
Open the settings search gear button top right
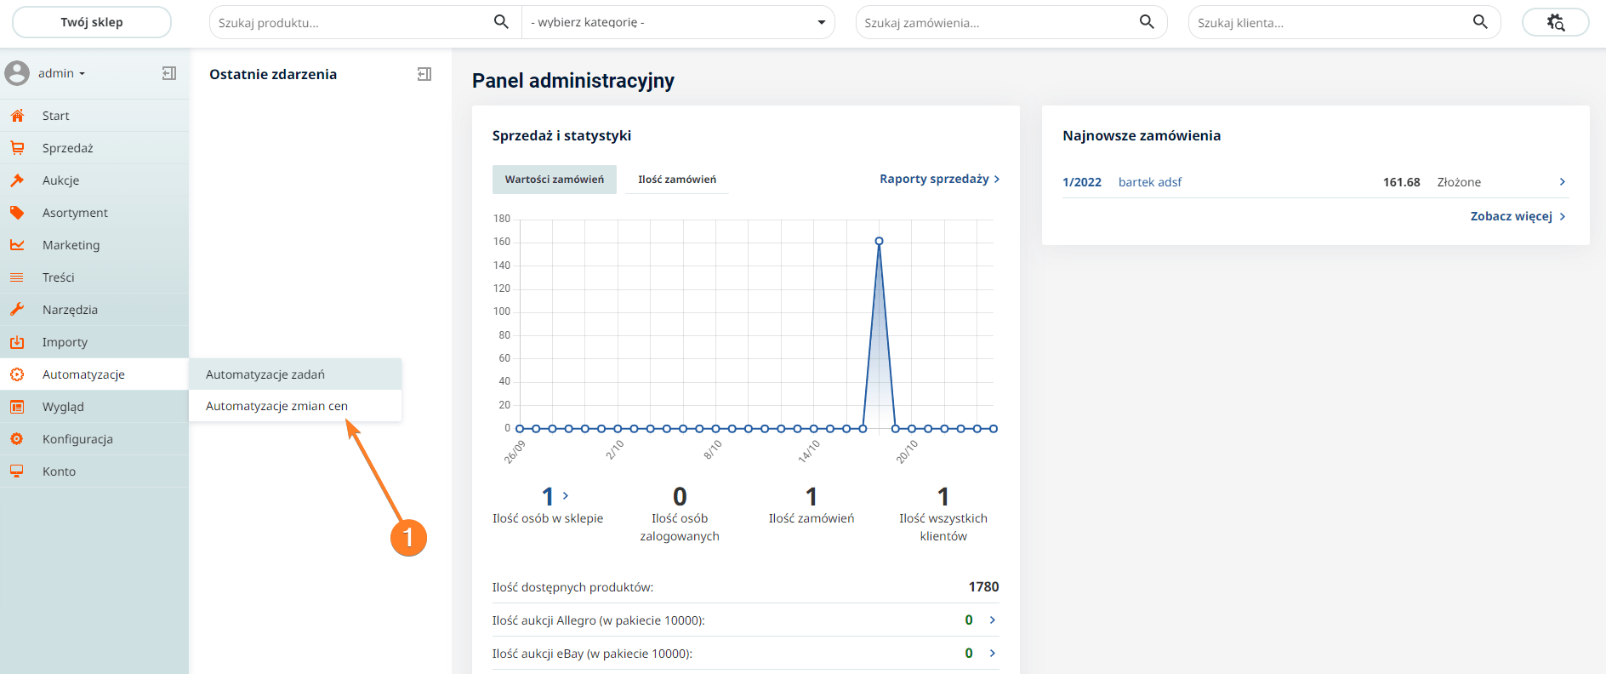point(1556,22)
